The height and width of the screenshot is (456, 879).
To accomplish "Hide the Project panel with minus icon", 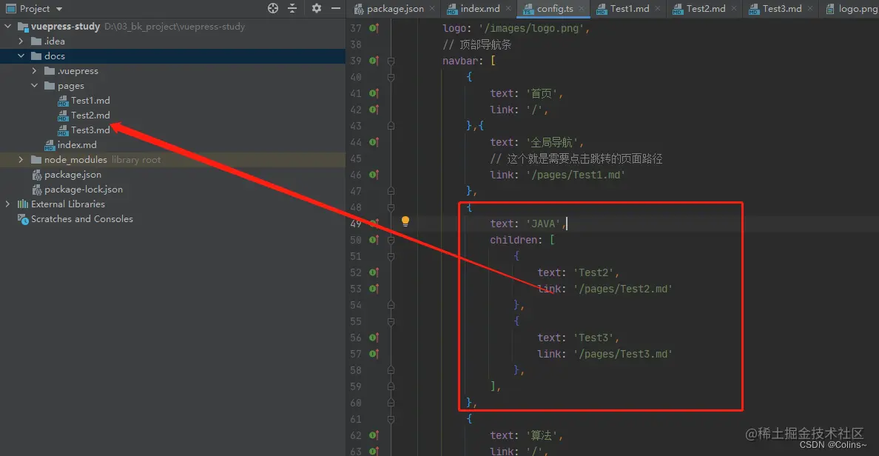I will pyautogui.click(x=336, y=8).
